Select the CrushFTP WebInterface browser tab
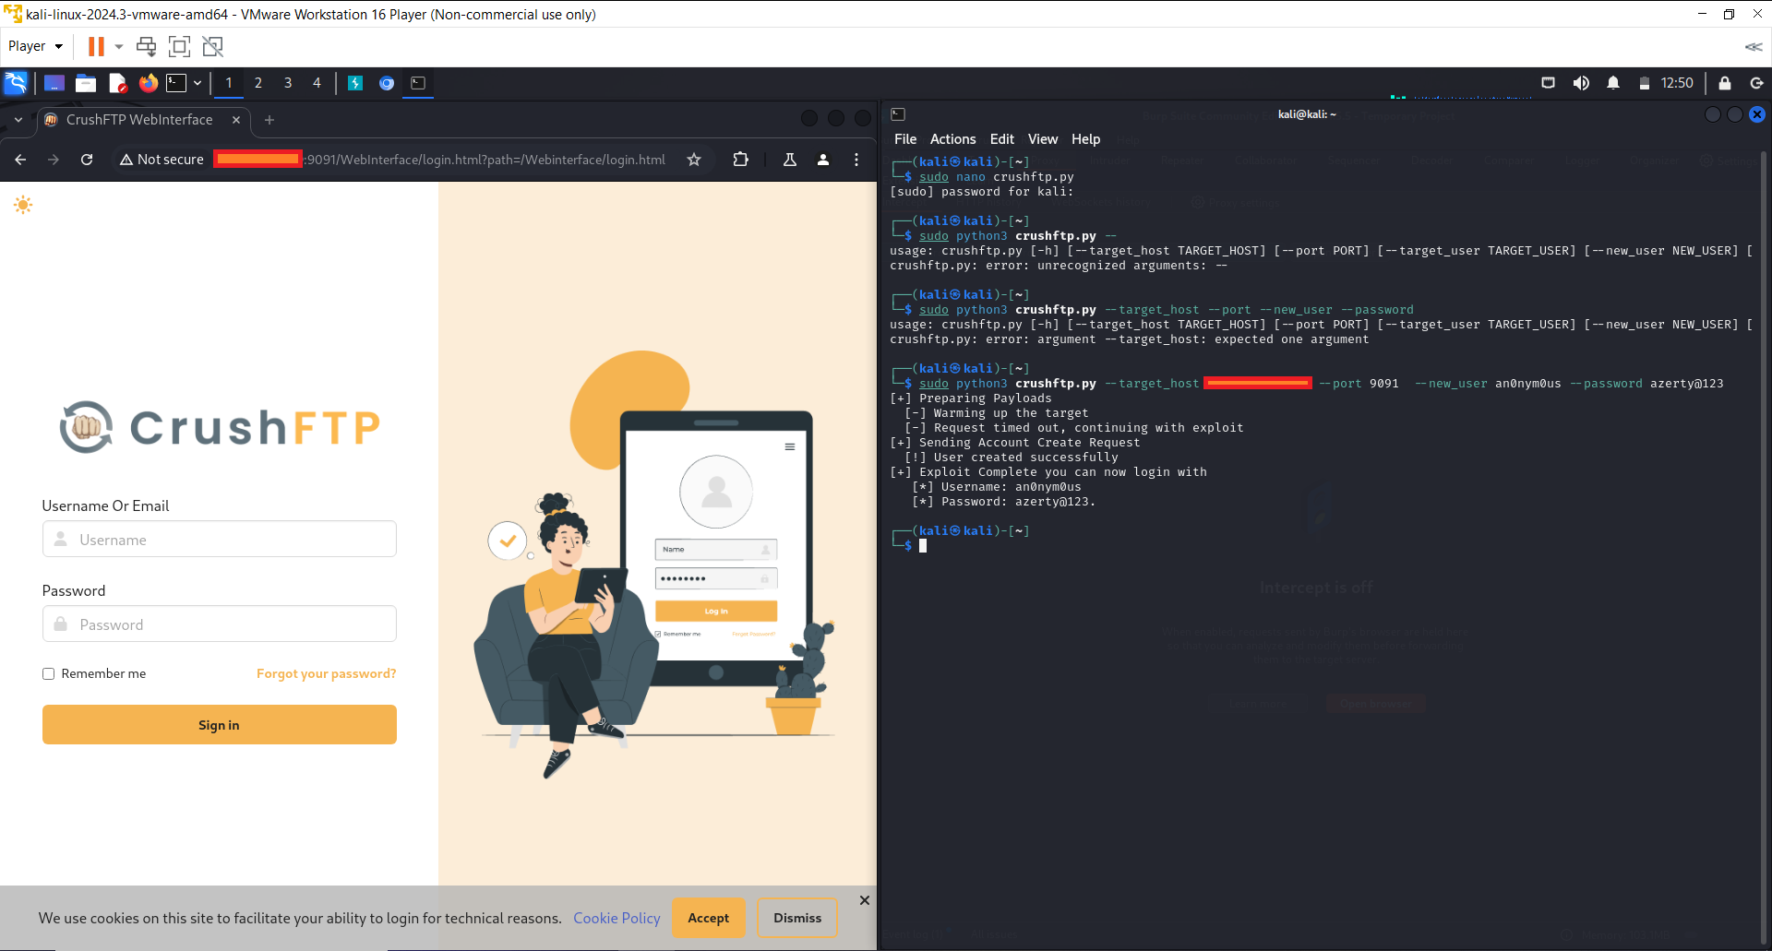1772x951 pixels. tap(140, 120)
